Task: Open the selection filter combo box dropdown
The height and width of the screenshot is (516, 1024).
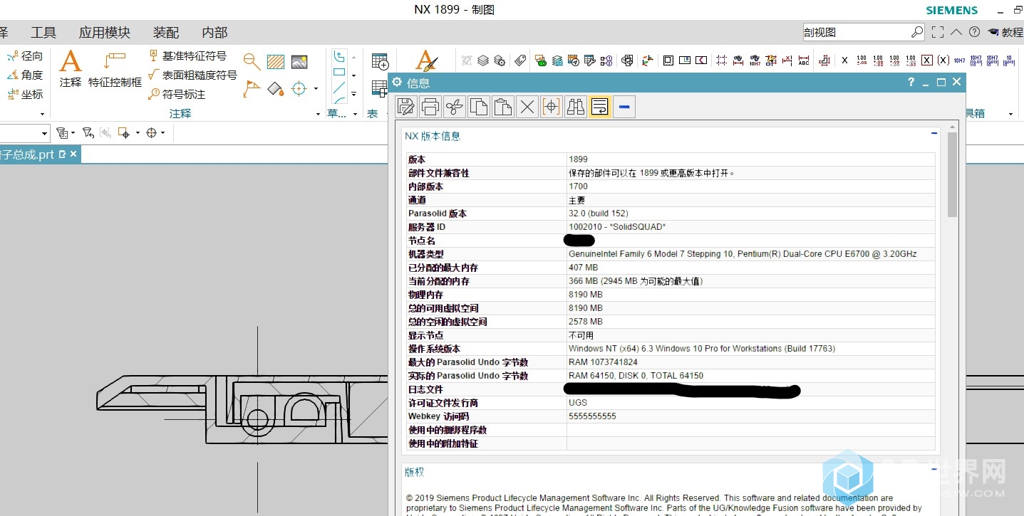Action: pyautogui.click(x=44, y=133)
